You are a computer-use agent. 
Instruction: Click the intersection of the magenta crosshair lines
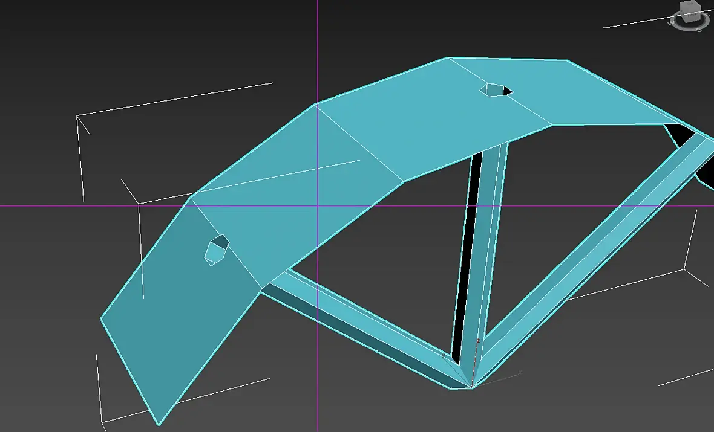point(318,206)
